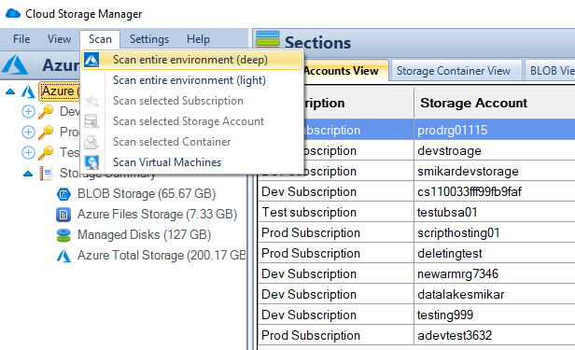Screen dimensions: 575x350
Task: Expand the Dev subscription tree node
Action: coord(28,111)
